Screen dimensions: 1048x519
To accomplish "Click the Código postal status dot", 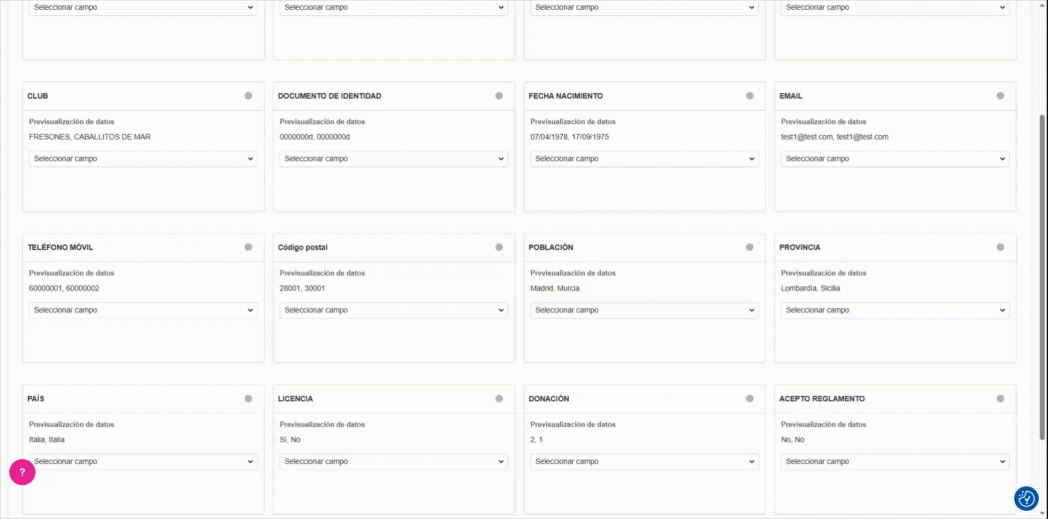I will pyautogui.click(x=499, y=247).
